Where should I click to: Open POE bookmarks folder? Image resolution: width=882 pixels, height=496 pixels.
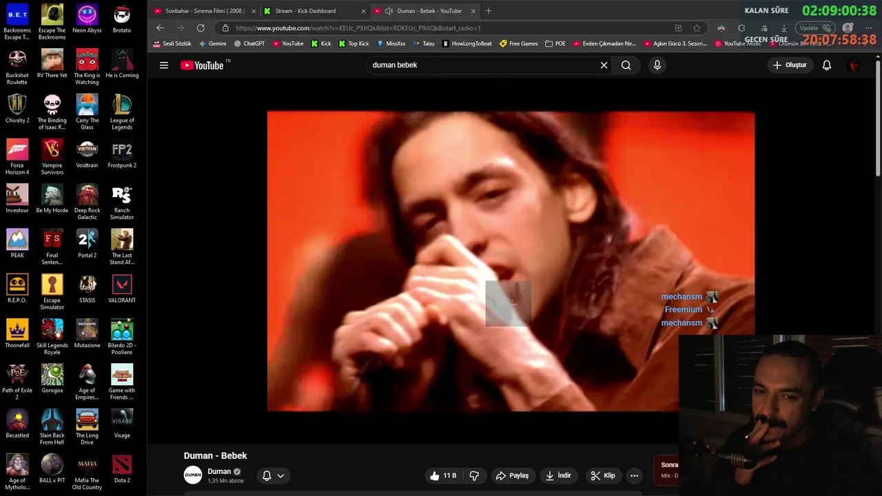(555, 43)
